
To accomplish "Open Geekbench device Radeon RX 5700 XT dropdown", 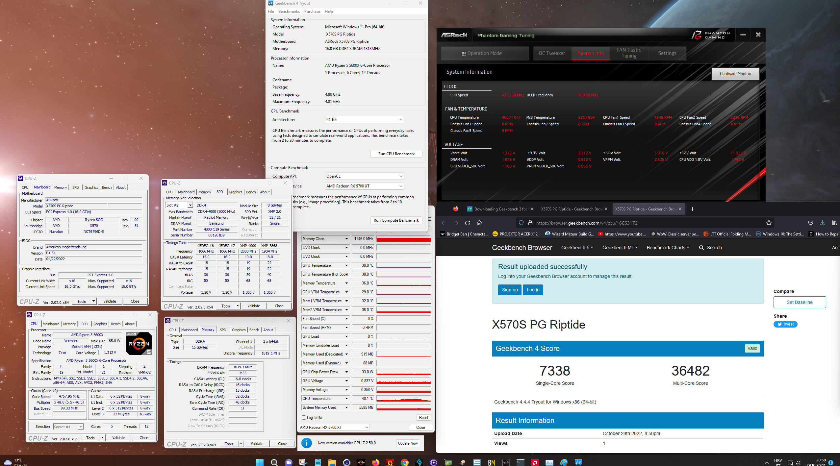I will point(364,186).
